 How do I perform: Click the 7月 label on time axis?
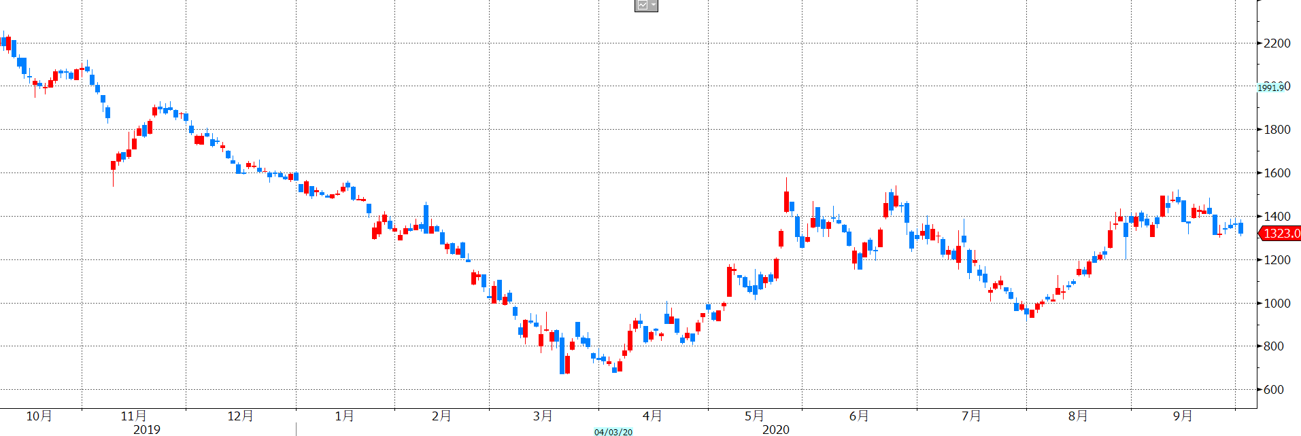click(971, 416)
